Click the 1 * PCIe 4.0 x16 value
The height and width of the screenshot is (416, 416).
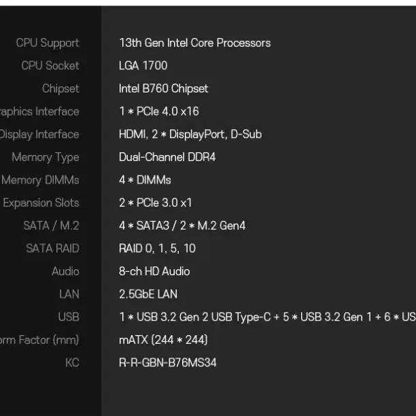click(159, 111)
